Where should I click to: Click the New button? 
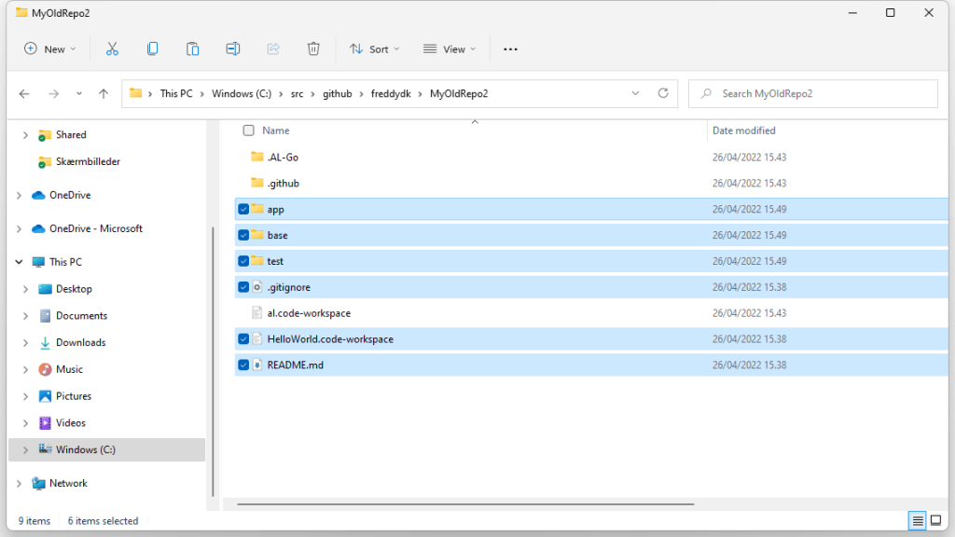click(x=50, y=48)
